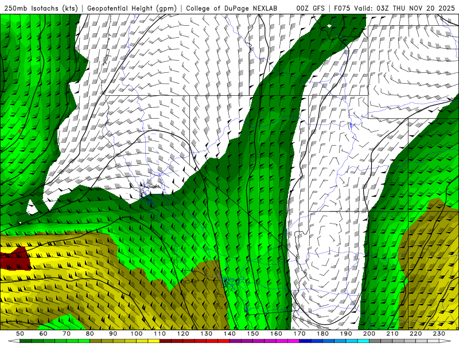Click the '00Z GFS' model run text
459x344 pixels.
(x=310, y=8)
